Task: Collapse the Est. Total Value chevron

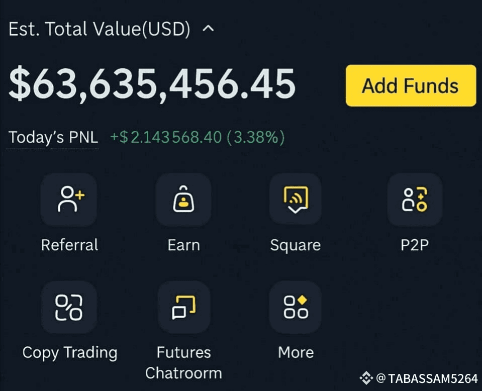Action: [x=209, y=29]
